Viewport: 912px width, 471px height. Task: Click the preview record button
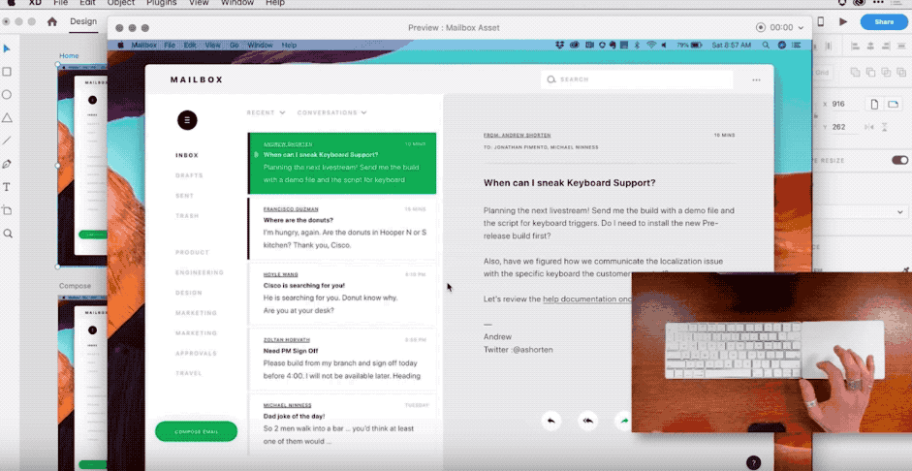[x=760, y=27]
